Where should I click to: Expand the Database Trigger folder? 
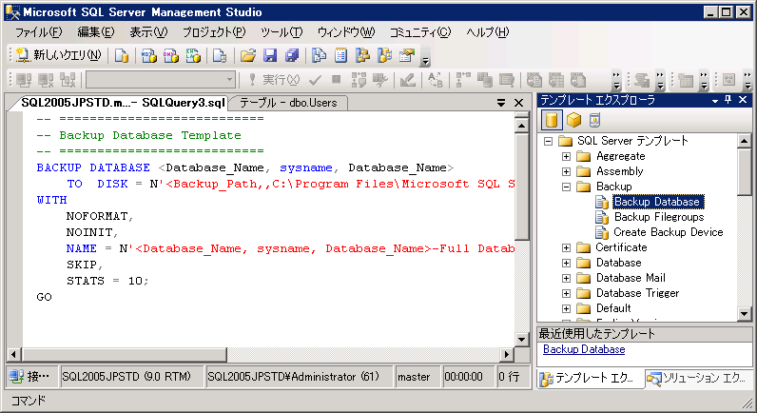566,294
